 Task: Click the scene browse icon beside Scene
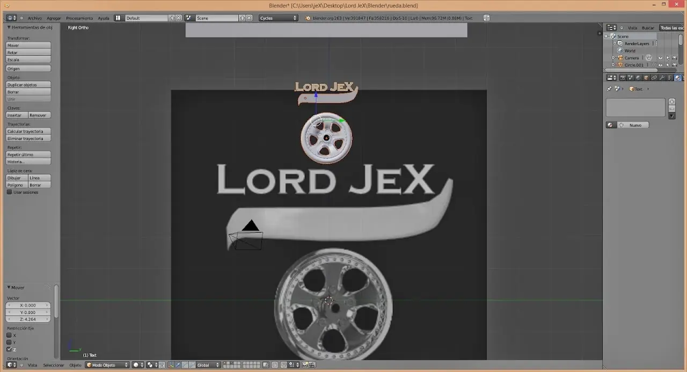[x=189, y=18]
